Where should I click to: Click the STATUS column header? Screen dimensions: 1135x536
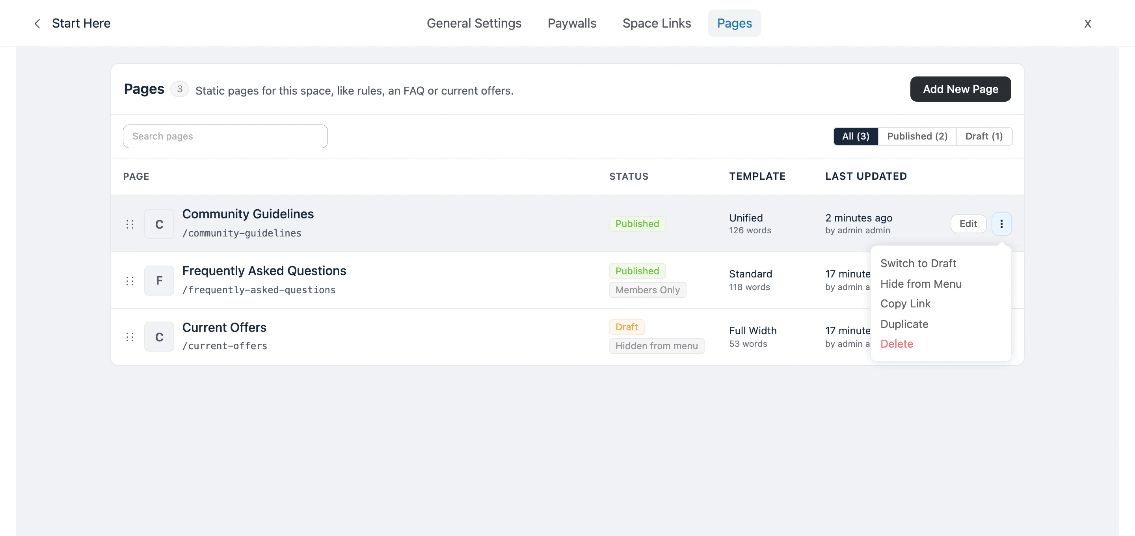[x=629, y=176]
